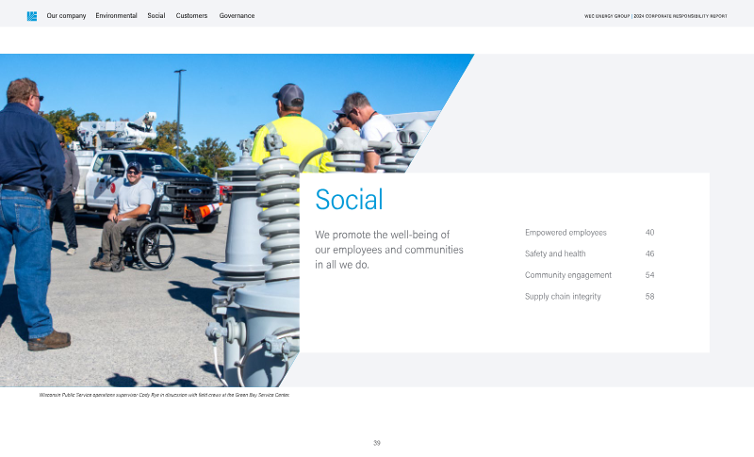The image size is (754, 457).
Task: Click the well-being tagline paragraph
Action: point(388,250)
